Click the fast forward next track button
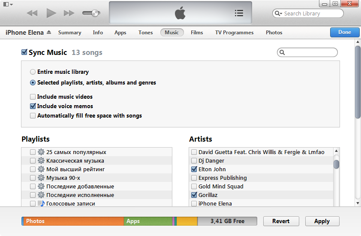The image size is (361, 236). click(69, 13)
